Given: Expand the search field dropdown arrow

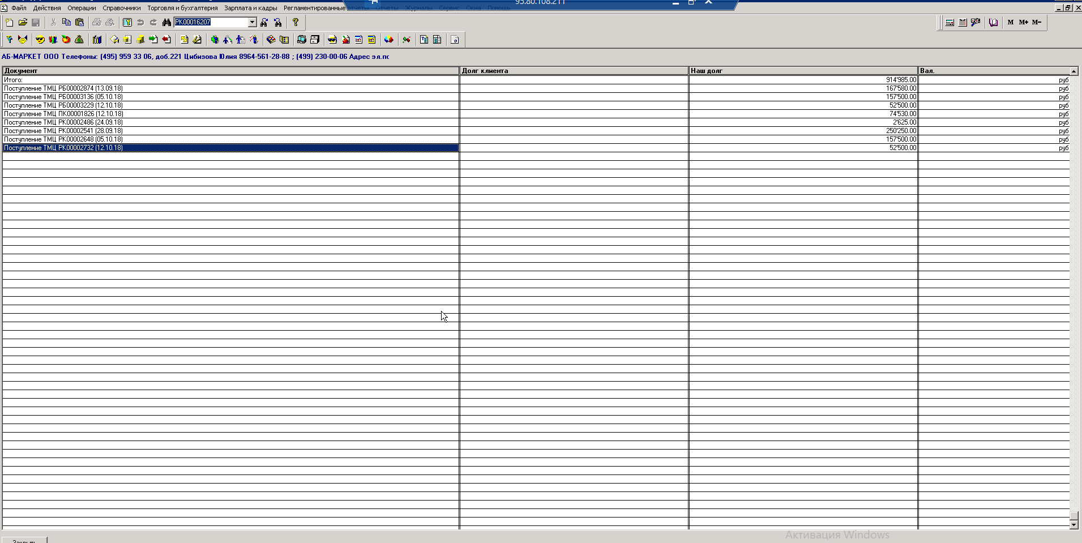Looking at the screenshot, I should (253, 23).
